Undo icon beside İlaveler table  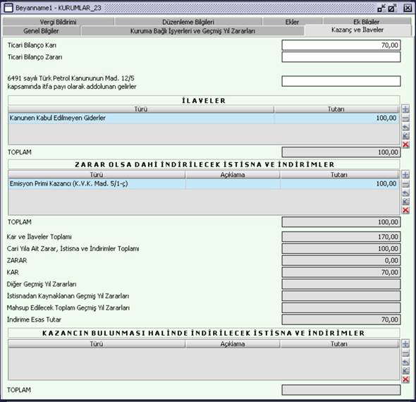pos(405,128)
